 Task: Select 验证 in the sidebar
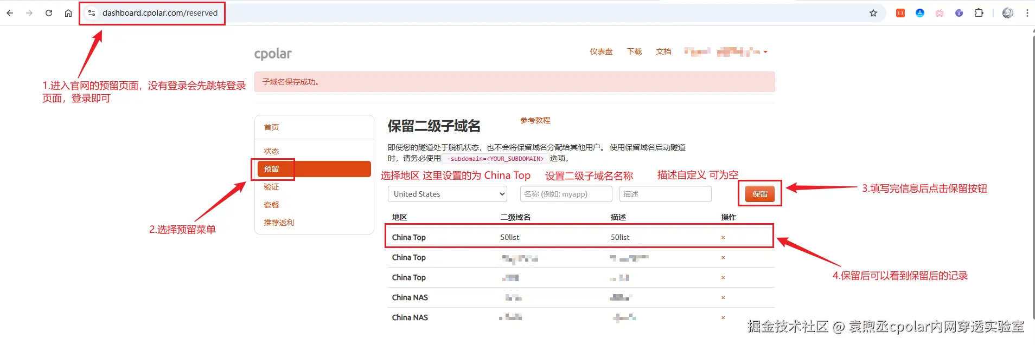pyautogui.click(x=271, y=187)
